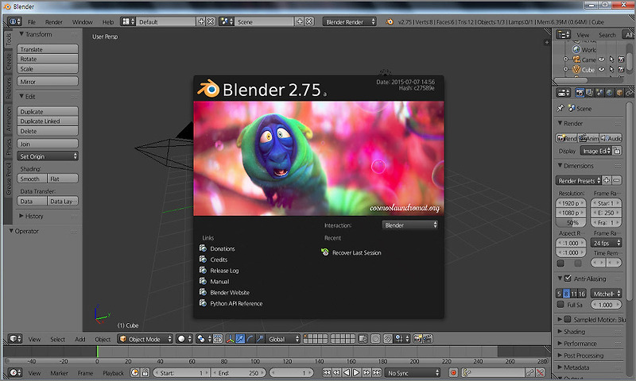
Task: Open the Render menu in the top bar
Action: coord(53,22)
